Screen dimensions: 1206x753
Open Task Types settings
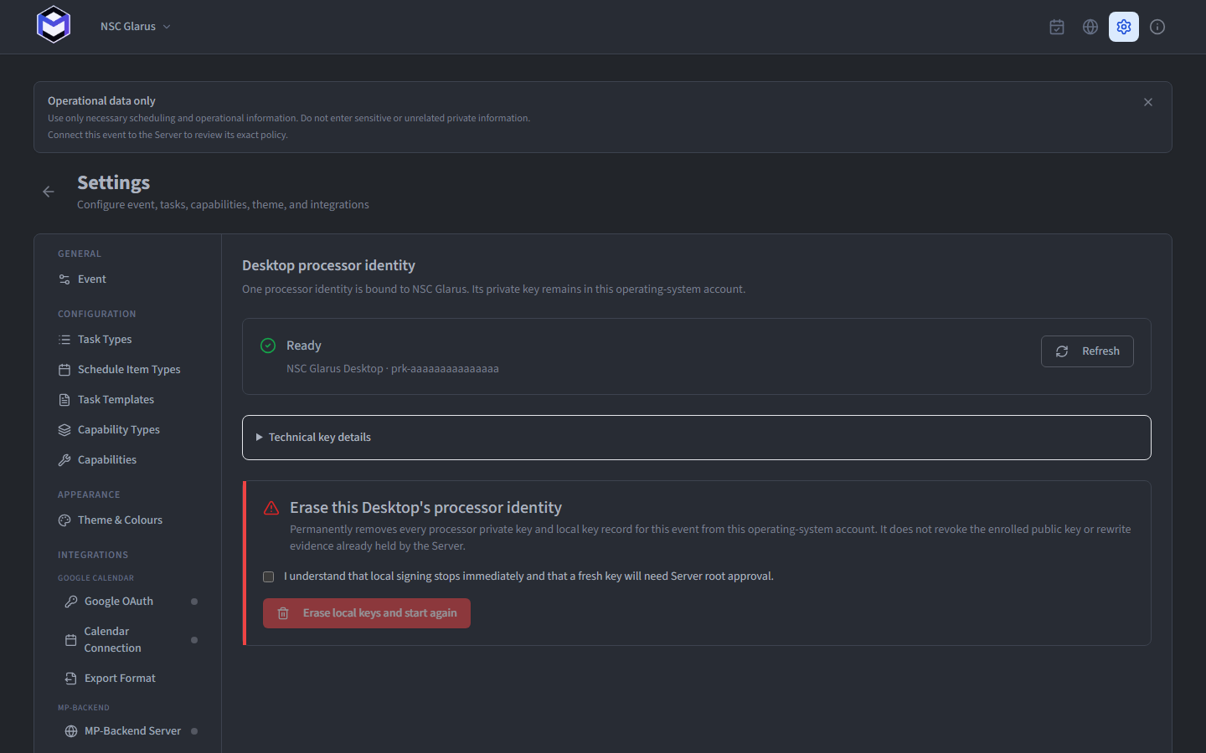[127, 340]
